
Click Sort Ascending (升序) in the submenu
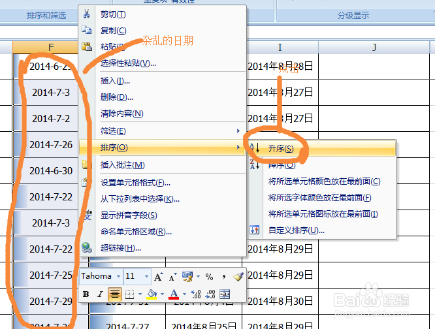click(x=322, y=149)
